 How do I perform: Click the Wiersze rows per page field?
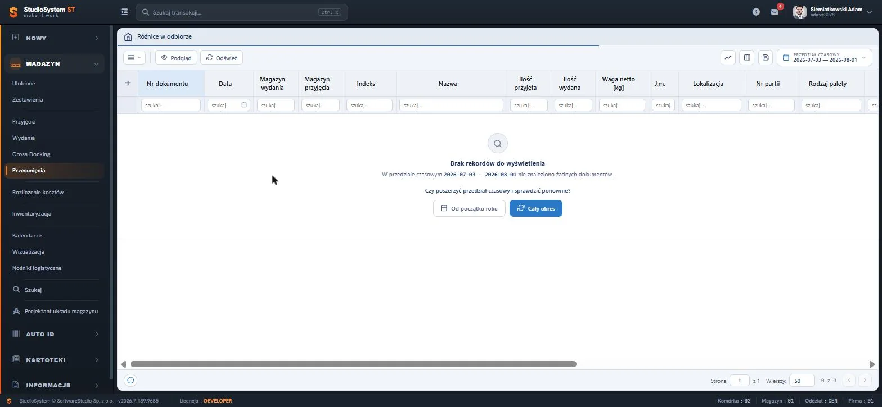(x=802, y=381)
